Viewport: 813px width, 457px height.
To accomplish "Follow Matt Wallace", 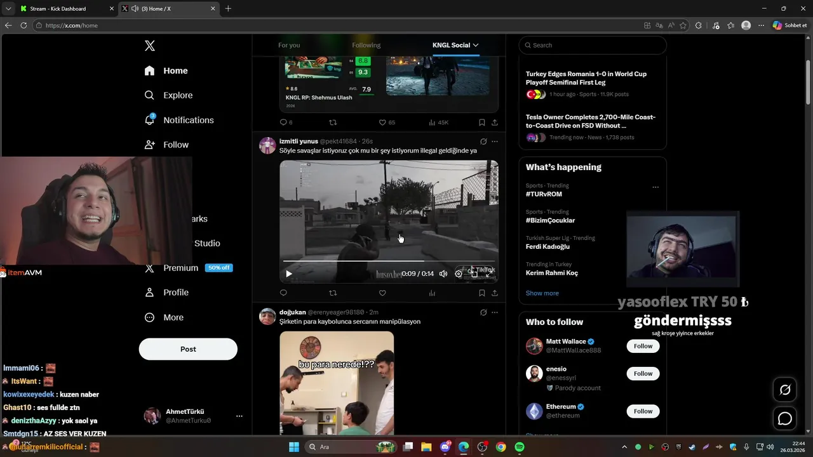I will click(643, 346).
